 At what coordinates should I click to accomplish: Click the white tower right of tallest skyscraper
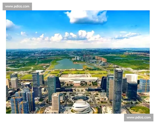tap(131, 78)
